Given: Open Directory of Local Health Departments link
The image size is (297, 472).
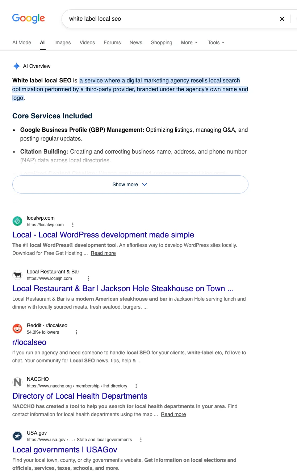Looking at the screenshot, I should click(80, 396).
